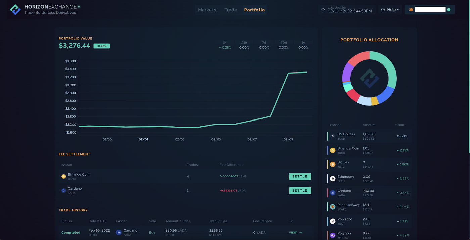Go to the Trade tab
This screenshot has width=470, height=240.
pos(231,10)
